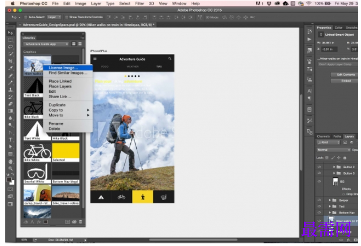Open the Filter menu in menu bar

tap(139, 3)
